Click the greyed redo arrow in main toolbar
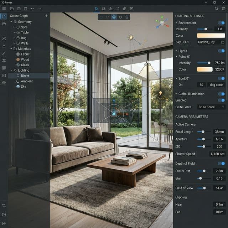The height and width of the screenshot is (228, 228). 39,9
